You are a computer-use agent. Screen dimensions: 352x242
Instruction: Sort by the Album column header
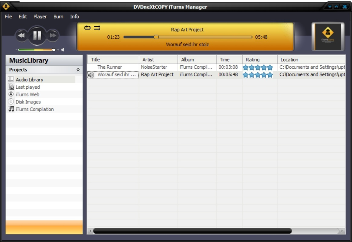[197, 60]
